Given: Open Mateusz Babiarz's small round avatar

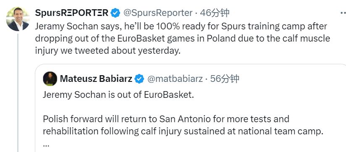Looking at the screenshot, I should point(50,79).
